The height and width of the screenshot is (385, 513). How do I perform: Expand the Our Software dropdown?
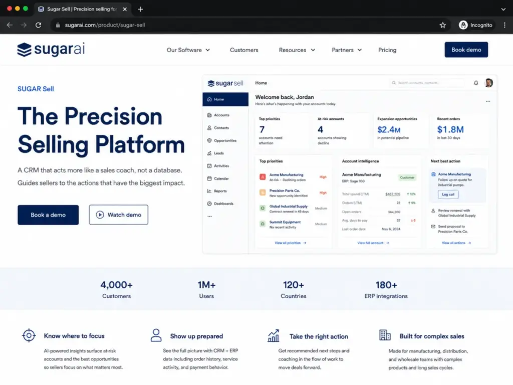[x=188, y=50]
